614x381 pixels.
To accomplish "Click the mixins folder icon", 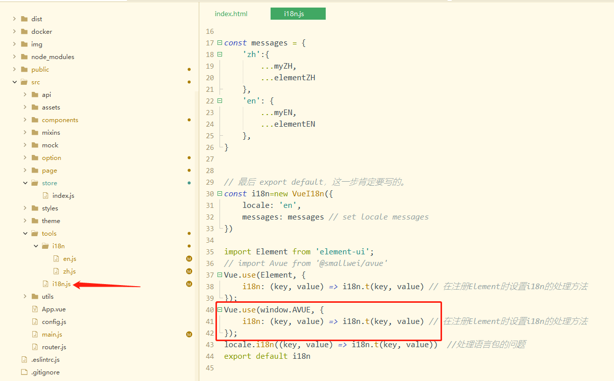I will 35,132.
